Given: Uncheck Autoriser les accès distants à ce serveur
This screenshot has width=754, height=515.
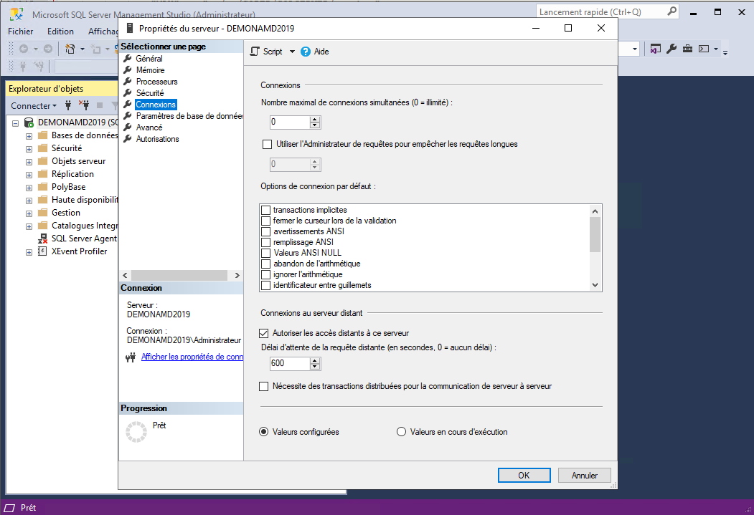Looking at the screenshot, I should [263, 333].
